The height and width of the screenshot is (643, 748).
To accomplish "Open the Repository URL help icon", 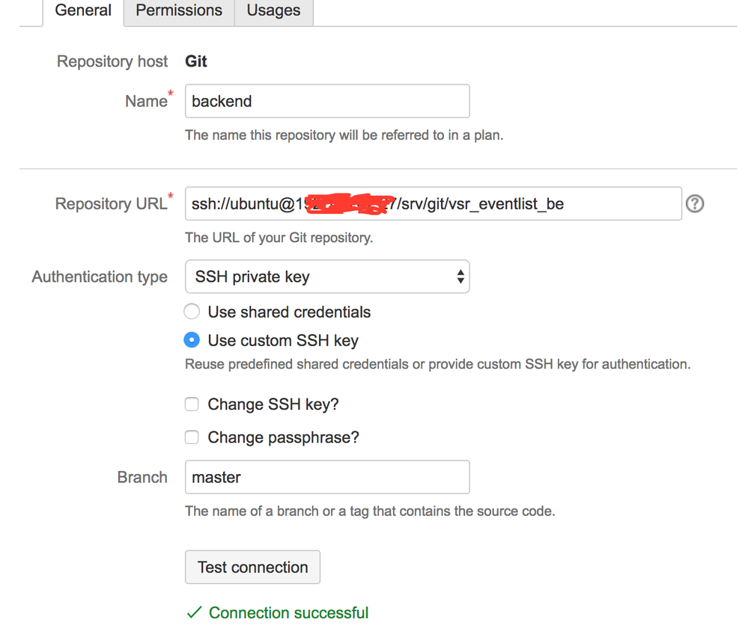I will pos(695,204).
